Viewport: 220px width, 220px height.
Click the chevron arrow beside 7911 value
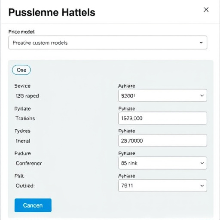202,186
